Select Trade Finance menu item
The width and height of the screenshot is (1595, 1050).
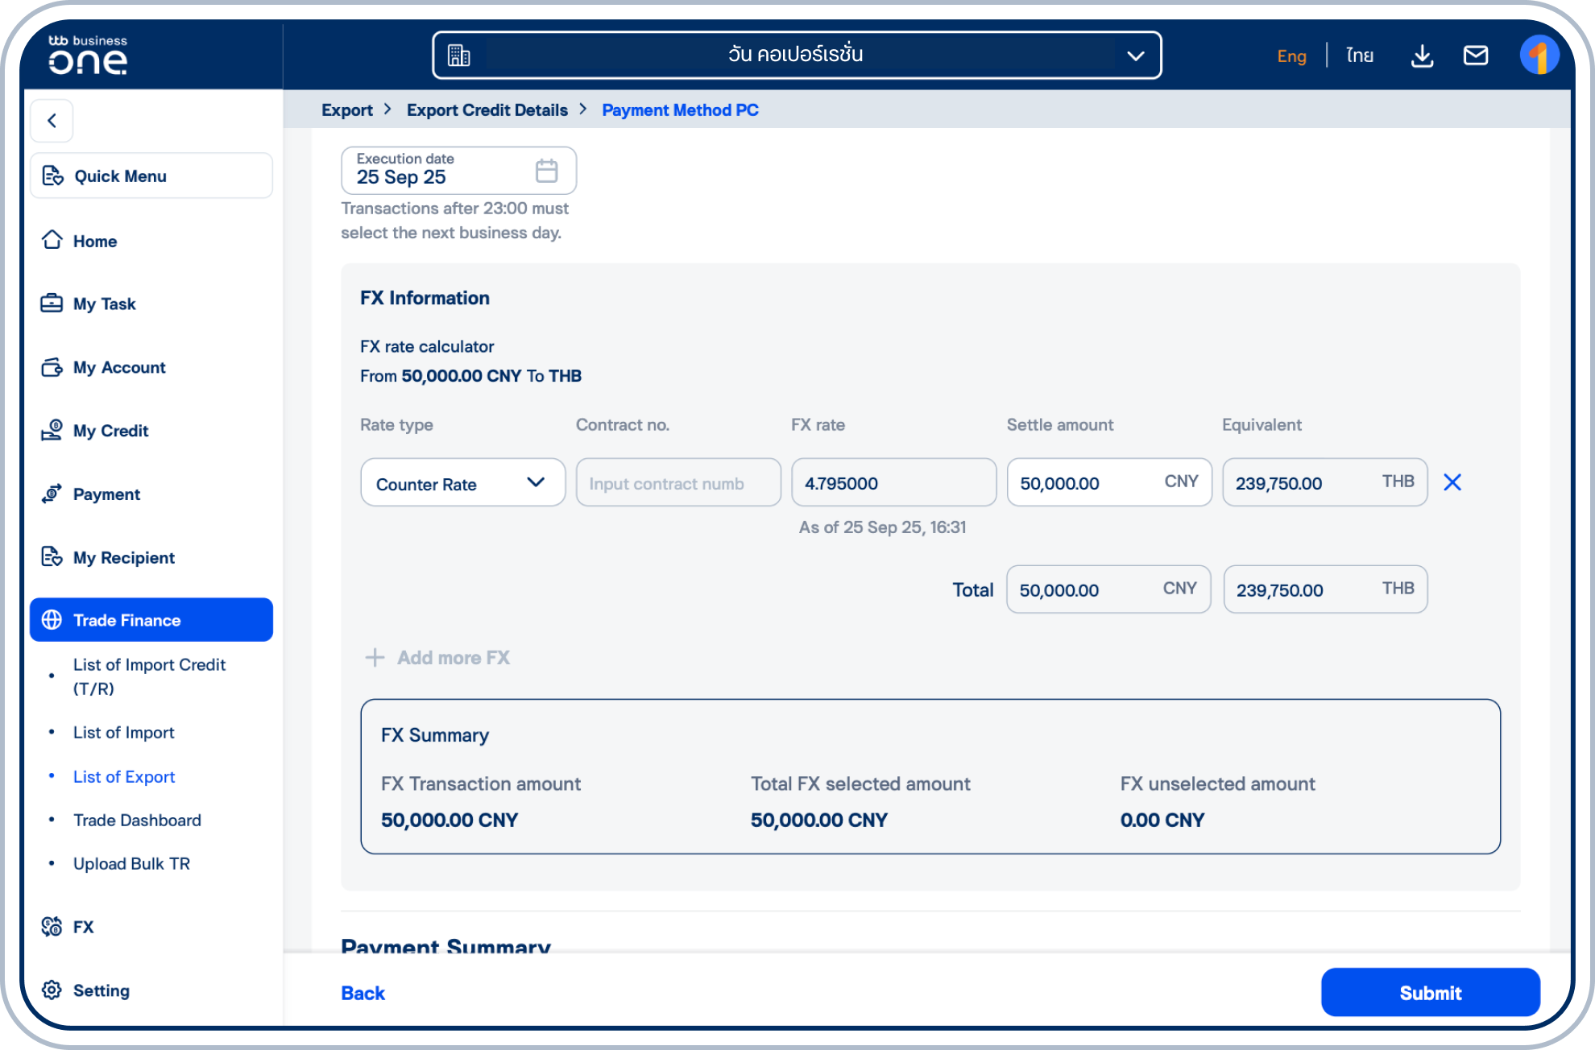tap(151, 620)
